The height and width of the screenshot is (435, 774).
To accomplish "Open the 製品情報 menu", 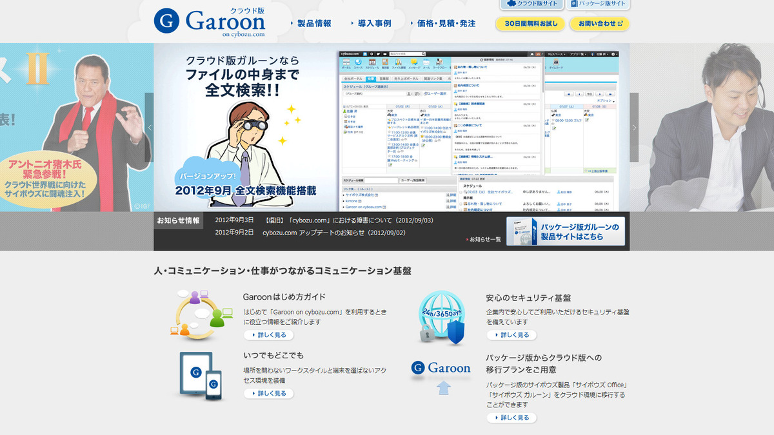I will click(x=311, y=23).
